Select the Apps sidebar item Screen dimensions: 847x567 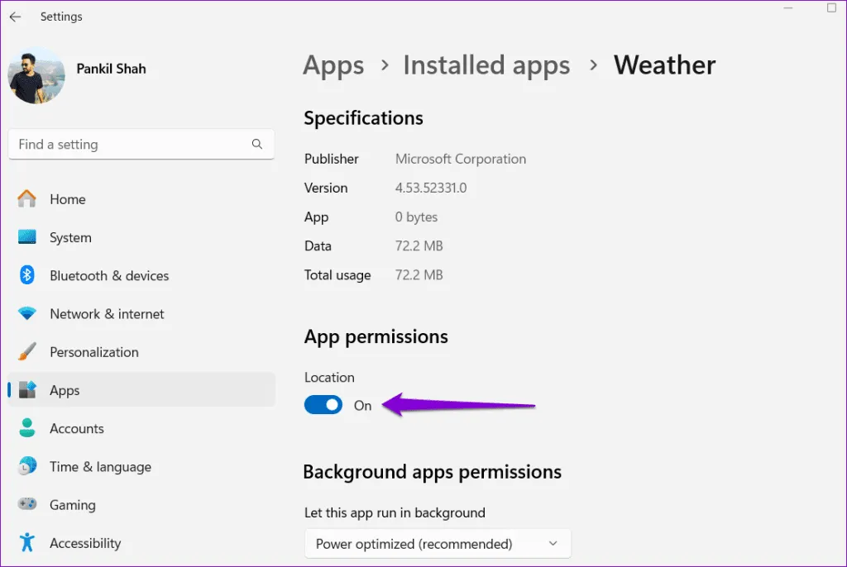tap(65, 390)
